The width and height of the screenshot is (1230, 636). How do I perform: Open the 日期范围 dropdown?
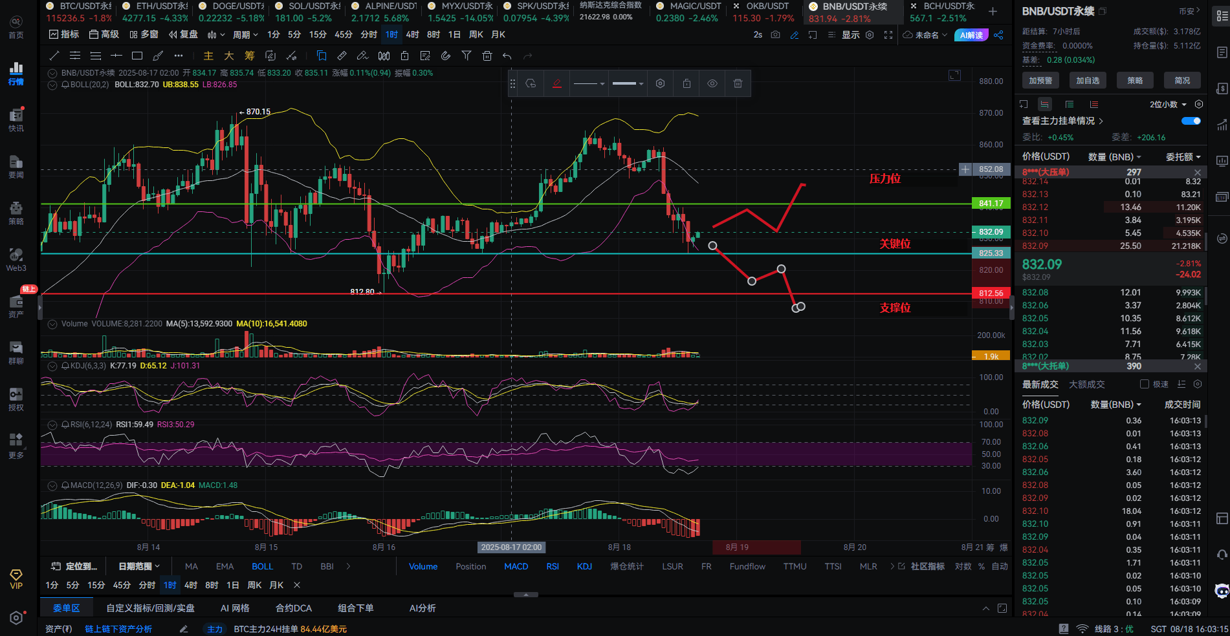(138, 566)
